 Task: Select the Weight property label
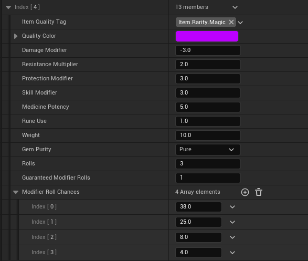click(x=31, y=135)
